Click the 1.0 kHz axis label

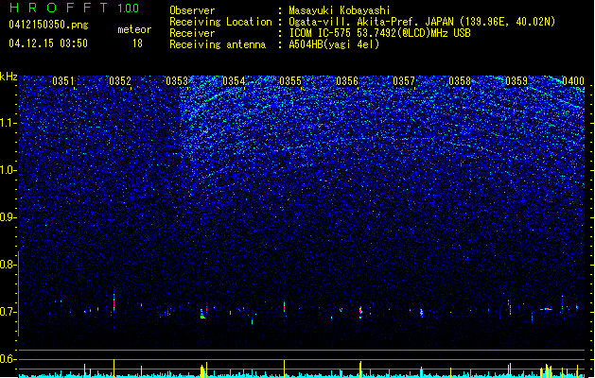coord(9,170)
